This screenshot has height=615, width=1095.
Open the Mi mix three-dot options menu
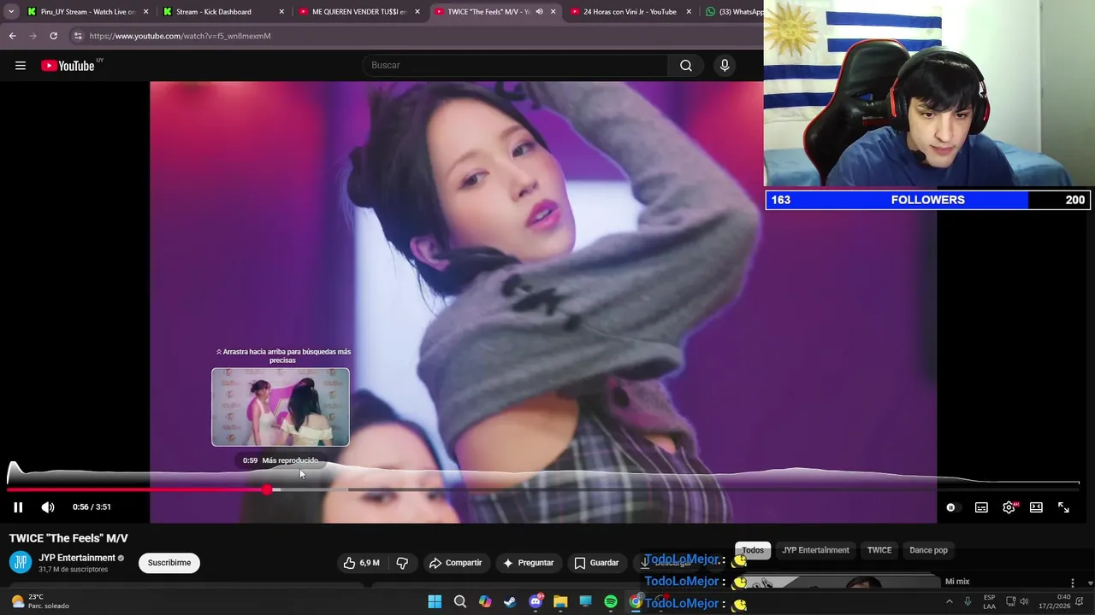coord(1073,583)
